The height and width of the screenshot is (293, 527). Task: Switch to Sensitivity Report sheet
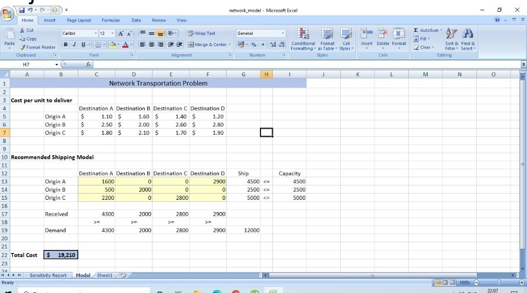48,275
